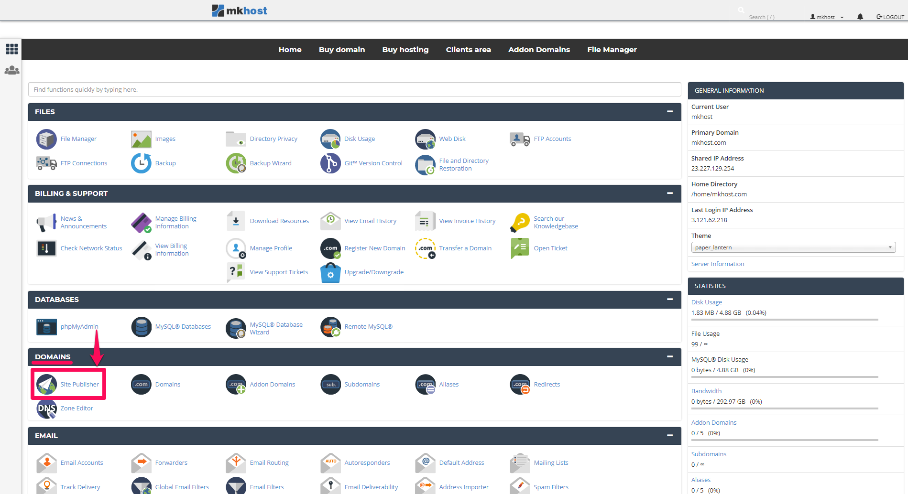The image size is (908, 494).
Task: Collapse the DATABASES section
Action: (670, 300)
